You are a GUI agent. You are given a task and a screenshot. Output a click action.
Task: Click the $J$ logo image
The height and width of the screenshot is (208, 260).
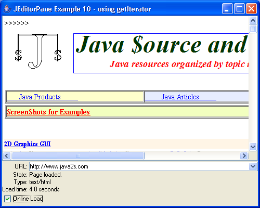point(38,51)
